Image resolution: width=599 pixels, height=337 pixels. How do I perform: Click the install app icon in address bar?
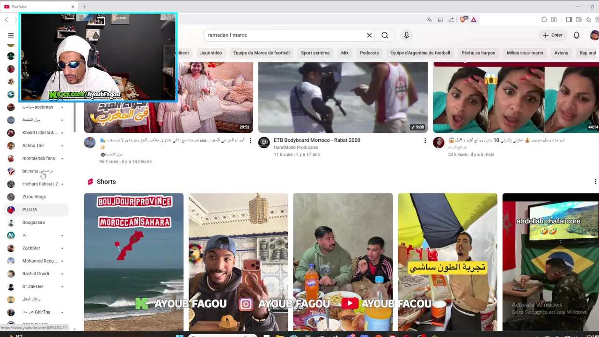click(x=440, y=20)
